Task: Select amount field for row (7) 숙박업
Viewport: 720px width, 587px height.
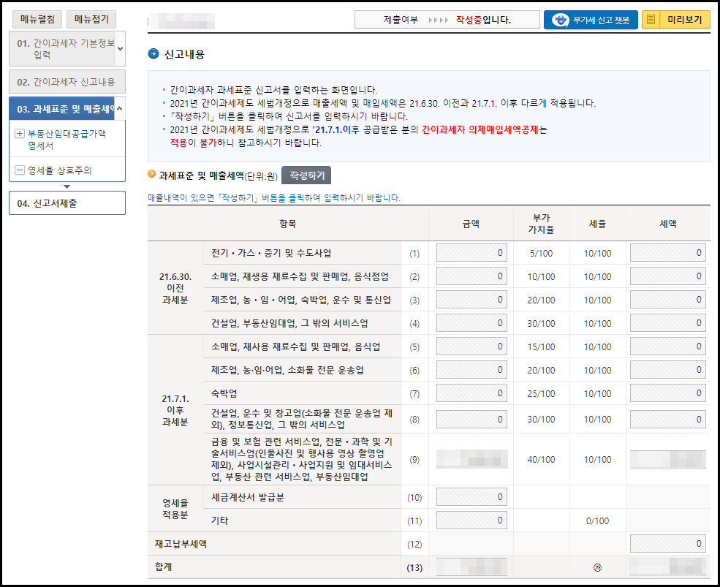Action: click(x=471, y=393)
